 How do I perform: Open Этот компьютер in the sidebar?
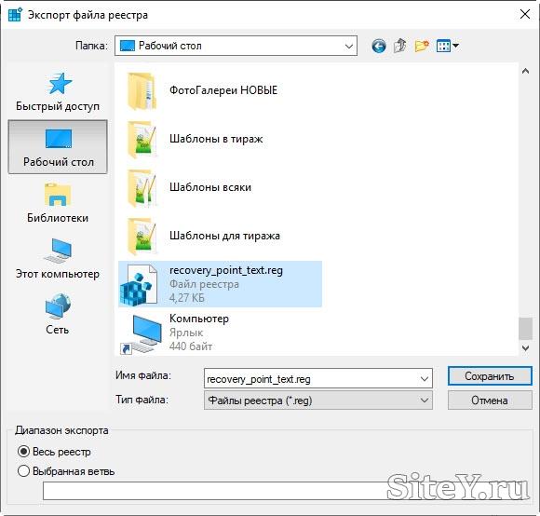58,259
